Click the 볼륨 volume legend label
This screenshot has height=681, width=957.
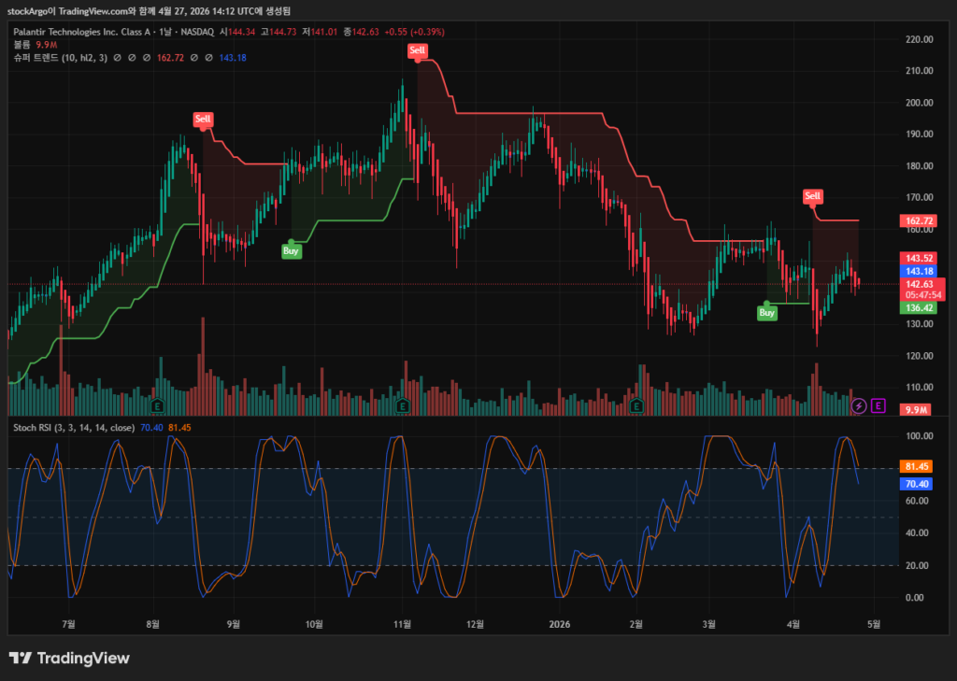point(22,45)
